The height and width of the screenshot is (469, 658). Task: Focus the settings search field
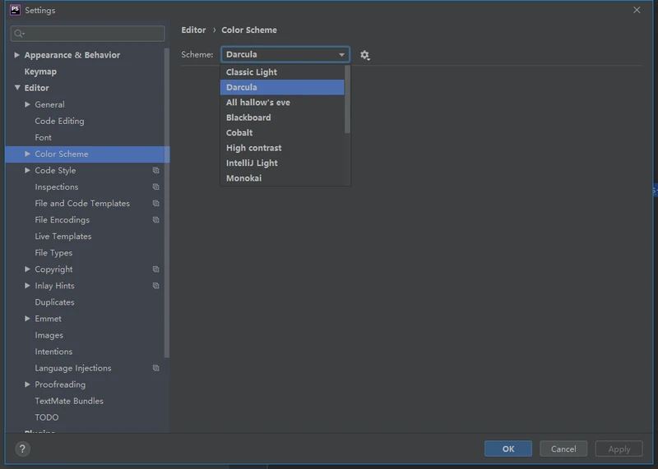tap(89, 34)
